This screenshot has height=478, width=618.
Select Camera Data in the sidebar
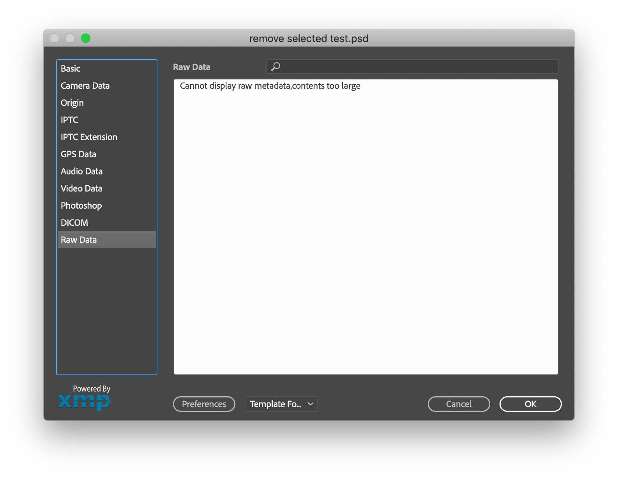pos(106,86)
